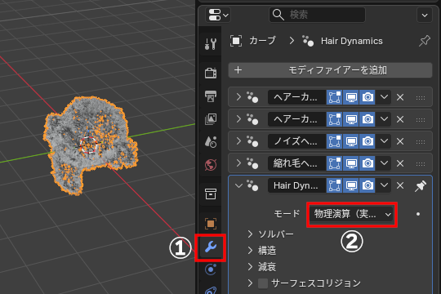This screenshot has height=294, width=441.
Task: Collapse the Hair Dynamics modifier panel
Action: pos(238,185)
